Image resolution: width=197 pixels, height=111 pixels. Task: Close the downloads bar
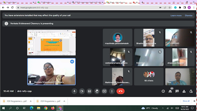click(194, 101)
